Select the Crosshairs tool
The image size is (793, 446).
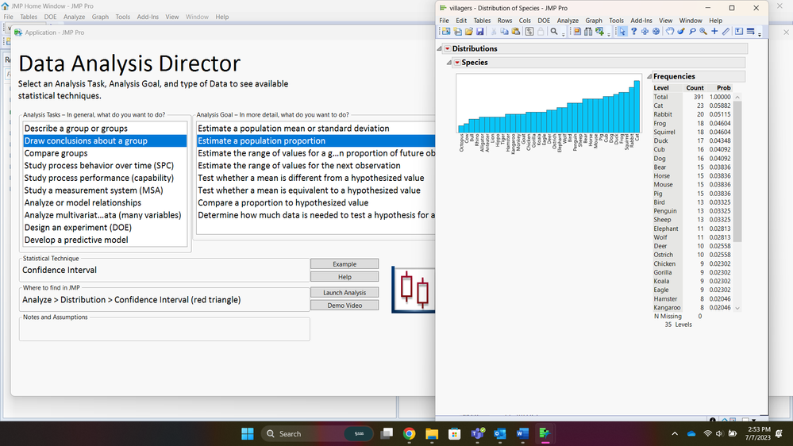(x=714, y=32)
